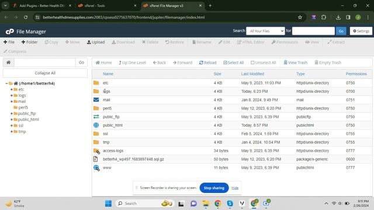Click the access-logs linked folder icon
This screenshot has width=374, height=210.
(96, 150)
